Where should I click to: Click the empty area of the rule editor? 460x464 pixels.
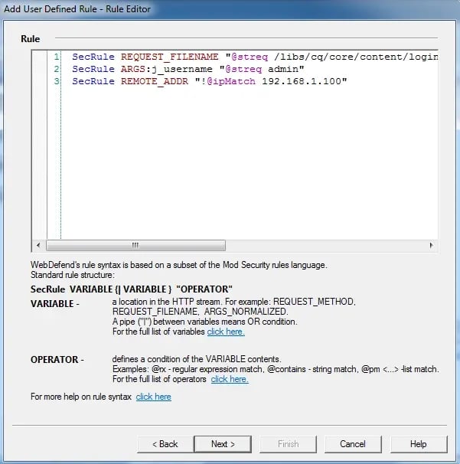(x=245, y=168)
